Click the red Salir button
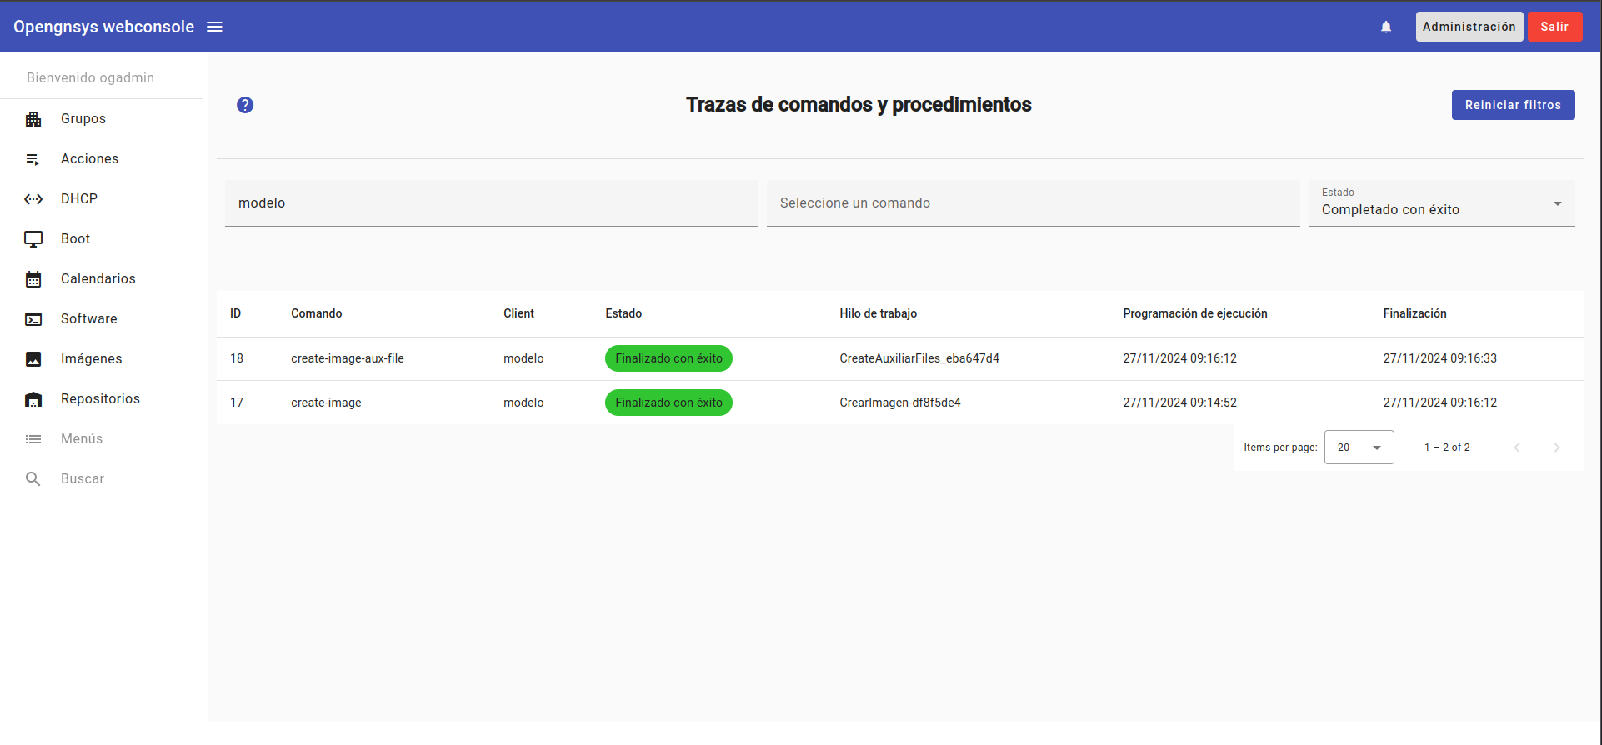This screenshot has height=745, width=1602. click(1554, 27)
